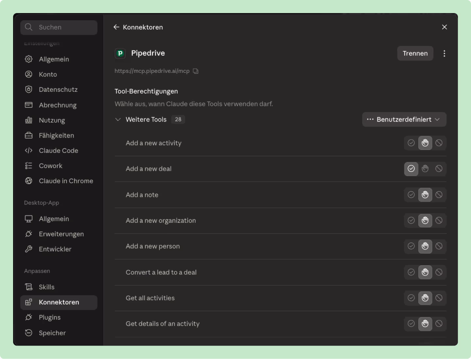The height and width of the screenshot is (359, 471).
Task: Collapse the Weitere Tools section
Action: point(118,120)
